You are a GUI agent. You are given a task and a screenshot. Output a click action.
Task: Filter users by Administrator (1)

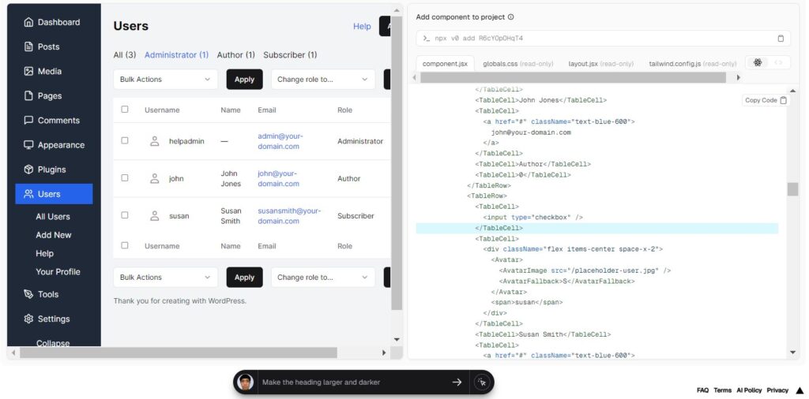click(x=176, y=55)
